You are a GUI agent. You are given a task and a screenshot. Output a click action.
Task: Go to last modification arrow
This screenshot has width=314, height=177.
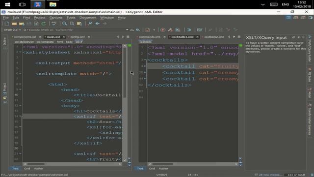pos(90,24)
